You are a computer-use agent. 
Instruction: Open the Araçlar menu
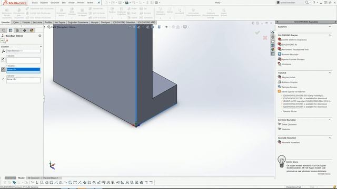[x=72, y=3]
